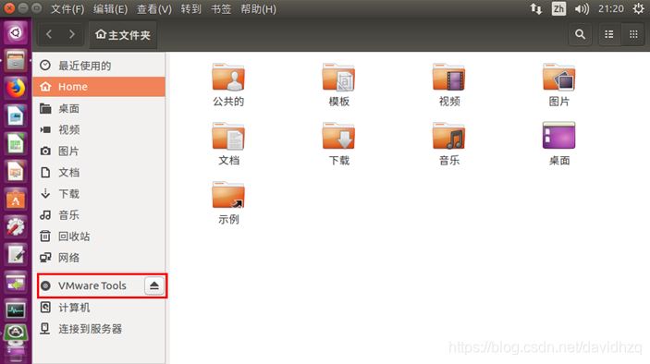Open the network indicator in top panel
650x364 pixels.
click(536, 8)
